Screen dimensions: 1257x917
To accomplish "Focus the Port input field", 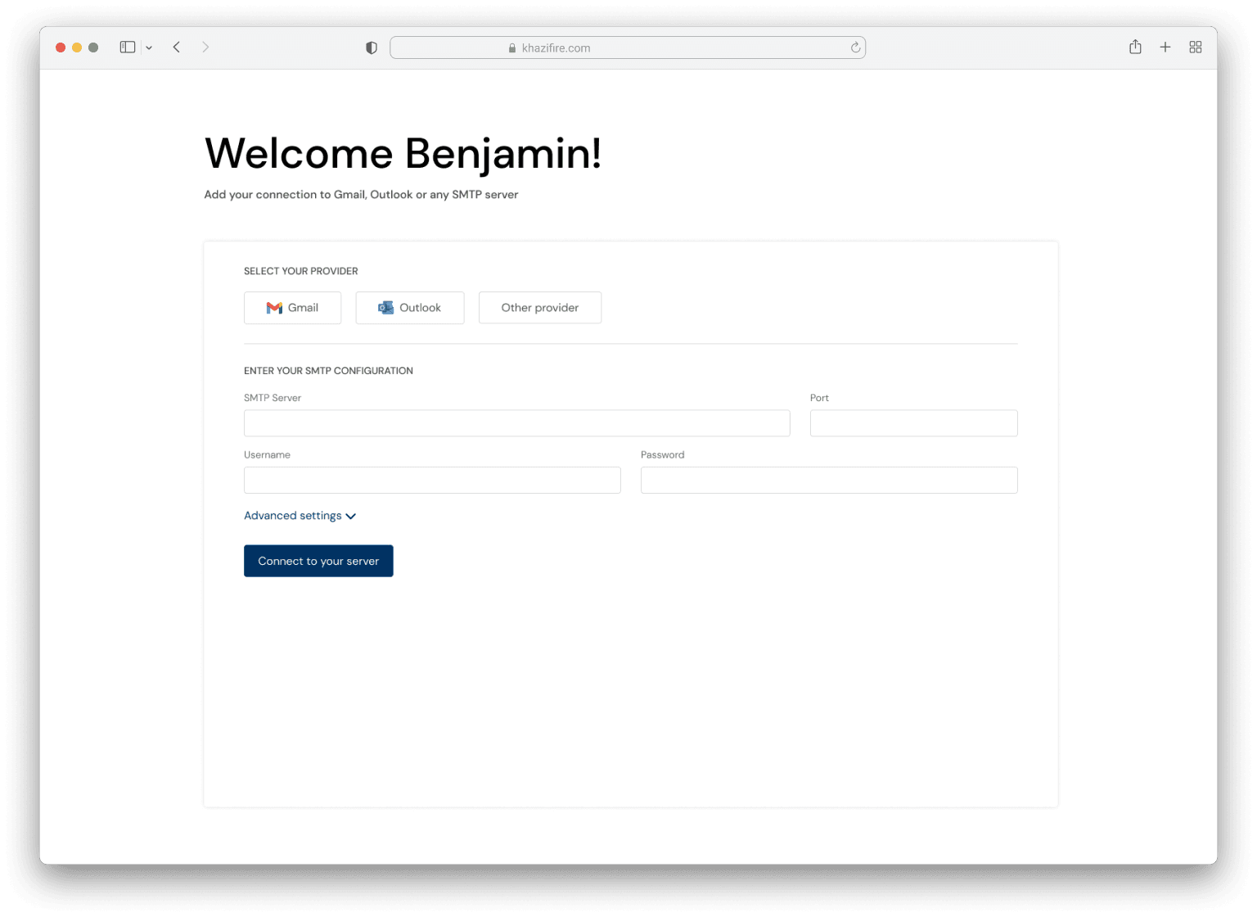I will pos(912,422).
